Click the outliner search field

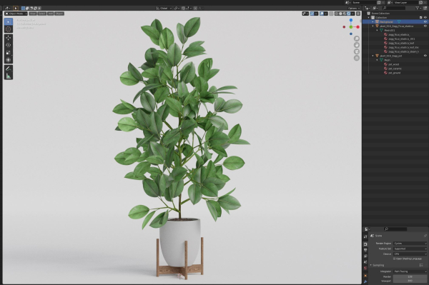point(394,8)
